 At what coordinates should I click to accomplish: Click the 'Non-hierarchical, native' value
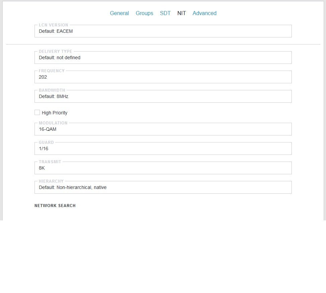click(81, 187)
